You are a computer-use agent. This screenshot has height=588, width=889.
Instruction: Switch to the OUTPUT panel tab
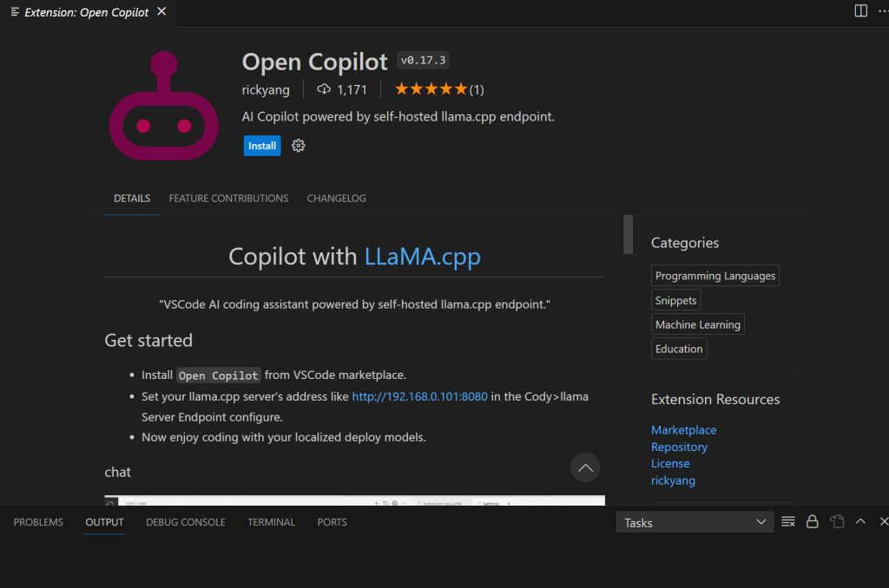point(104,522)
